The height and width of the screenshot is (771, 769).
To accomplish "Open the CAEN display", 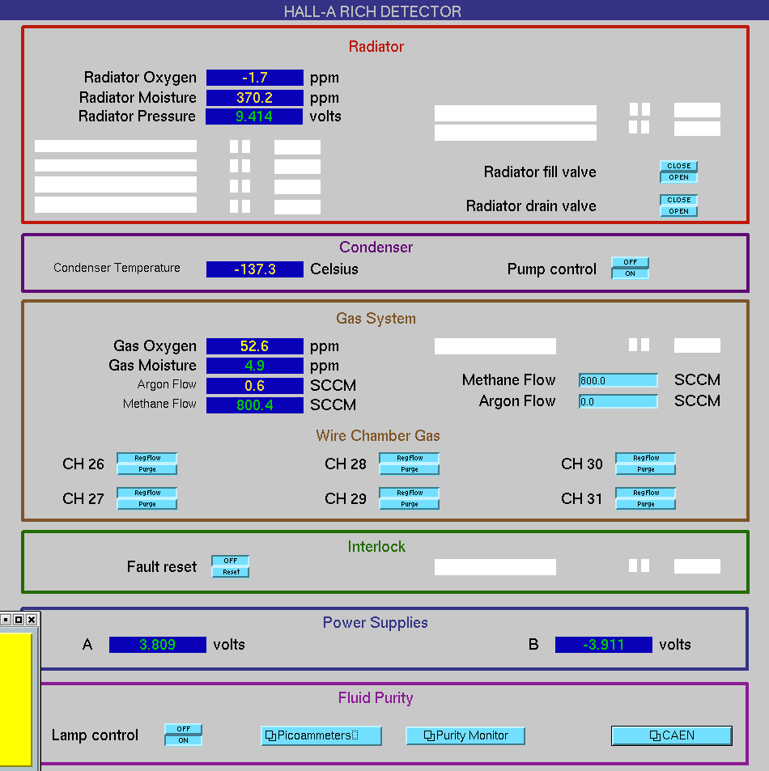I will [672, 735].
